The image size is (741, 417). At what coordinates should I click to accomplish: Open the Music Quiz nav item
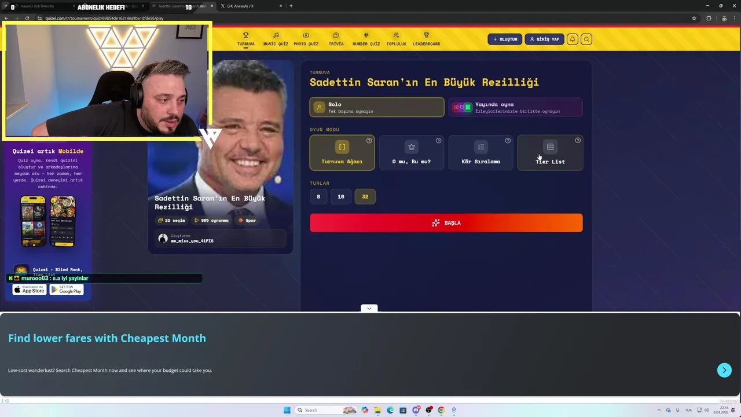pos(276,39)
